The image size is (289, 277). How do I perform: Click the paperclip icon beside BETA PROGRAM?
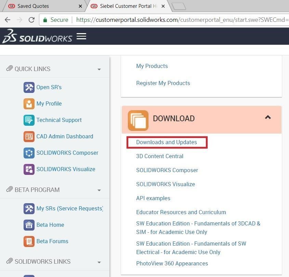[x=9, y=189]
